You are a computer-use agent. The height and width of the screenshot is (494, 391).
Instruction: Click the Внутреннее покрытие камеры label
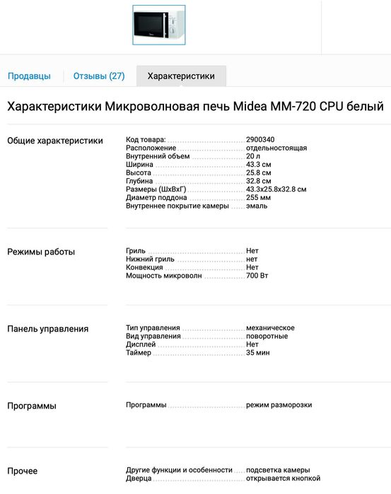pos(177,206)
